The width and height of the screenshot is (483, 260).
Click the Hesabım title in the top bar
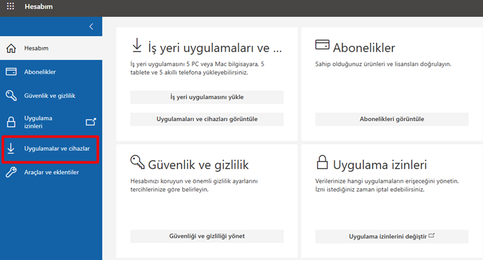39,6
